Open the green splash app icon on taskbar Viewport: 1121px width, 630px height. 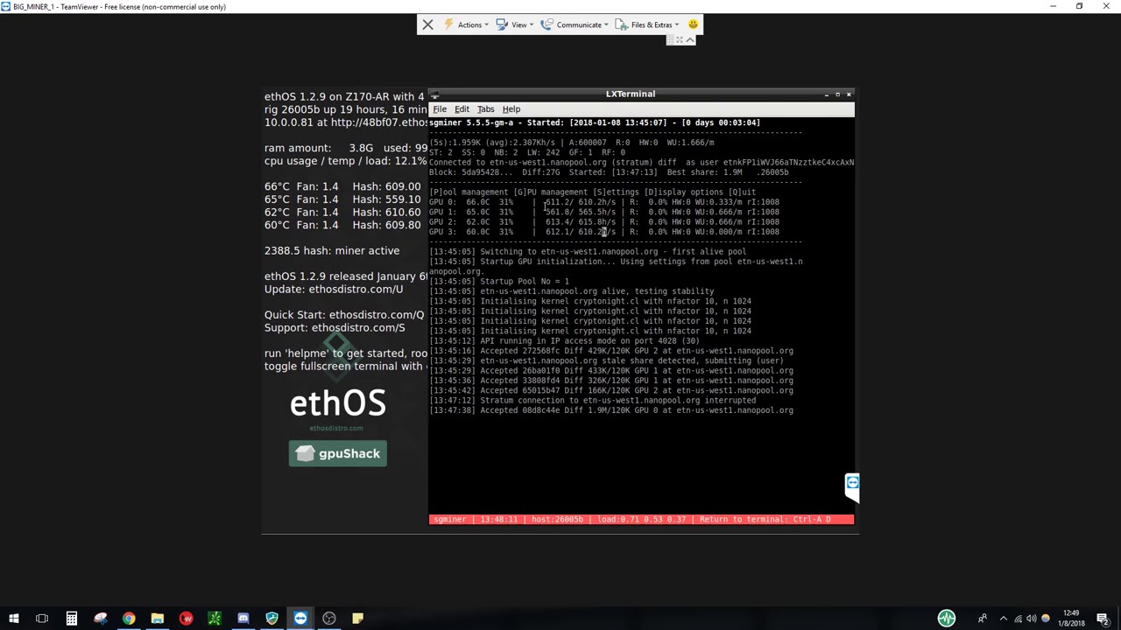(x=215, y=619)
